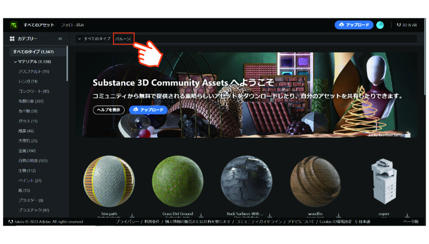Image resolution: width=429 pixels, height=244 pixels.
Task: Open the Cookie の環境設定 footer link
Action: [x=336, y=221]
